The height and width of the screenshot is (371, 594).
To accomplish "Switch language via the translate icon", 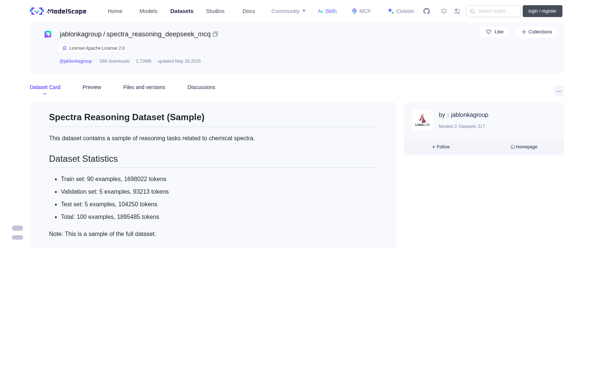I will tap(457, 11).
